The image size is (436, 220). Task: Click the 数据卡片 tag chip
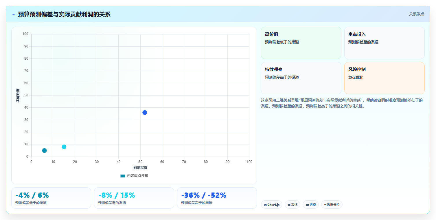pos(332,205)
